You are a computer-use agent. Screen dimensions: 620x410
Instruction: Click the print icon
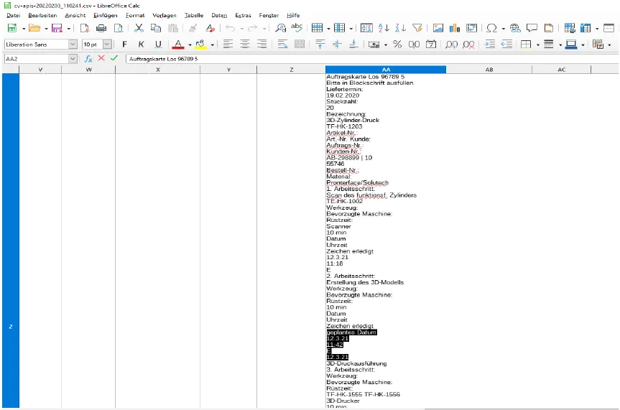101,28
